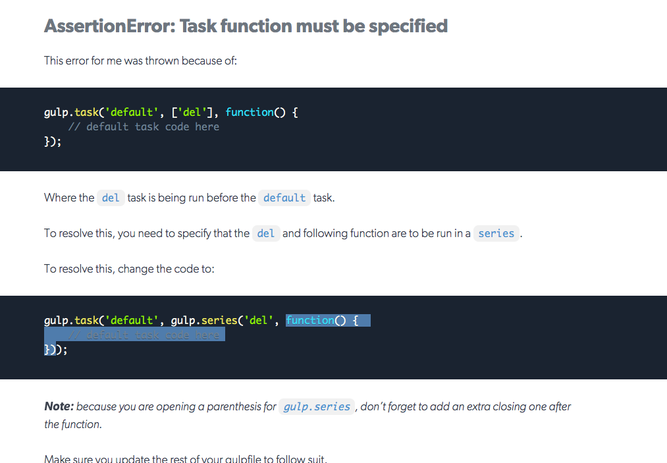Screen dimensions: 667x463
Task: Click the "This error for me was thrown" paragraph
Action: [140, 61]
